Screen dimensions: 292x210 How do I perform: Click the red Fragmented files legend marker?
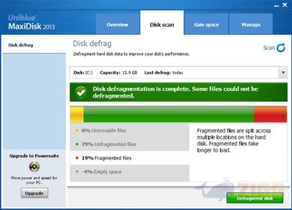pyautogui.click(x=77, y=158)
